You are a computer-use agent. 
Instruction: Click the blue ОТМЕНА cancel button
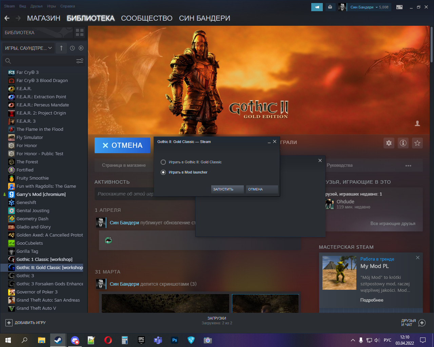click(x=122, y=145)
